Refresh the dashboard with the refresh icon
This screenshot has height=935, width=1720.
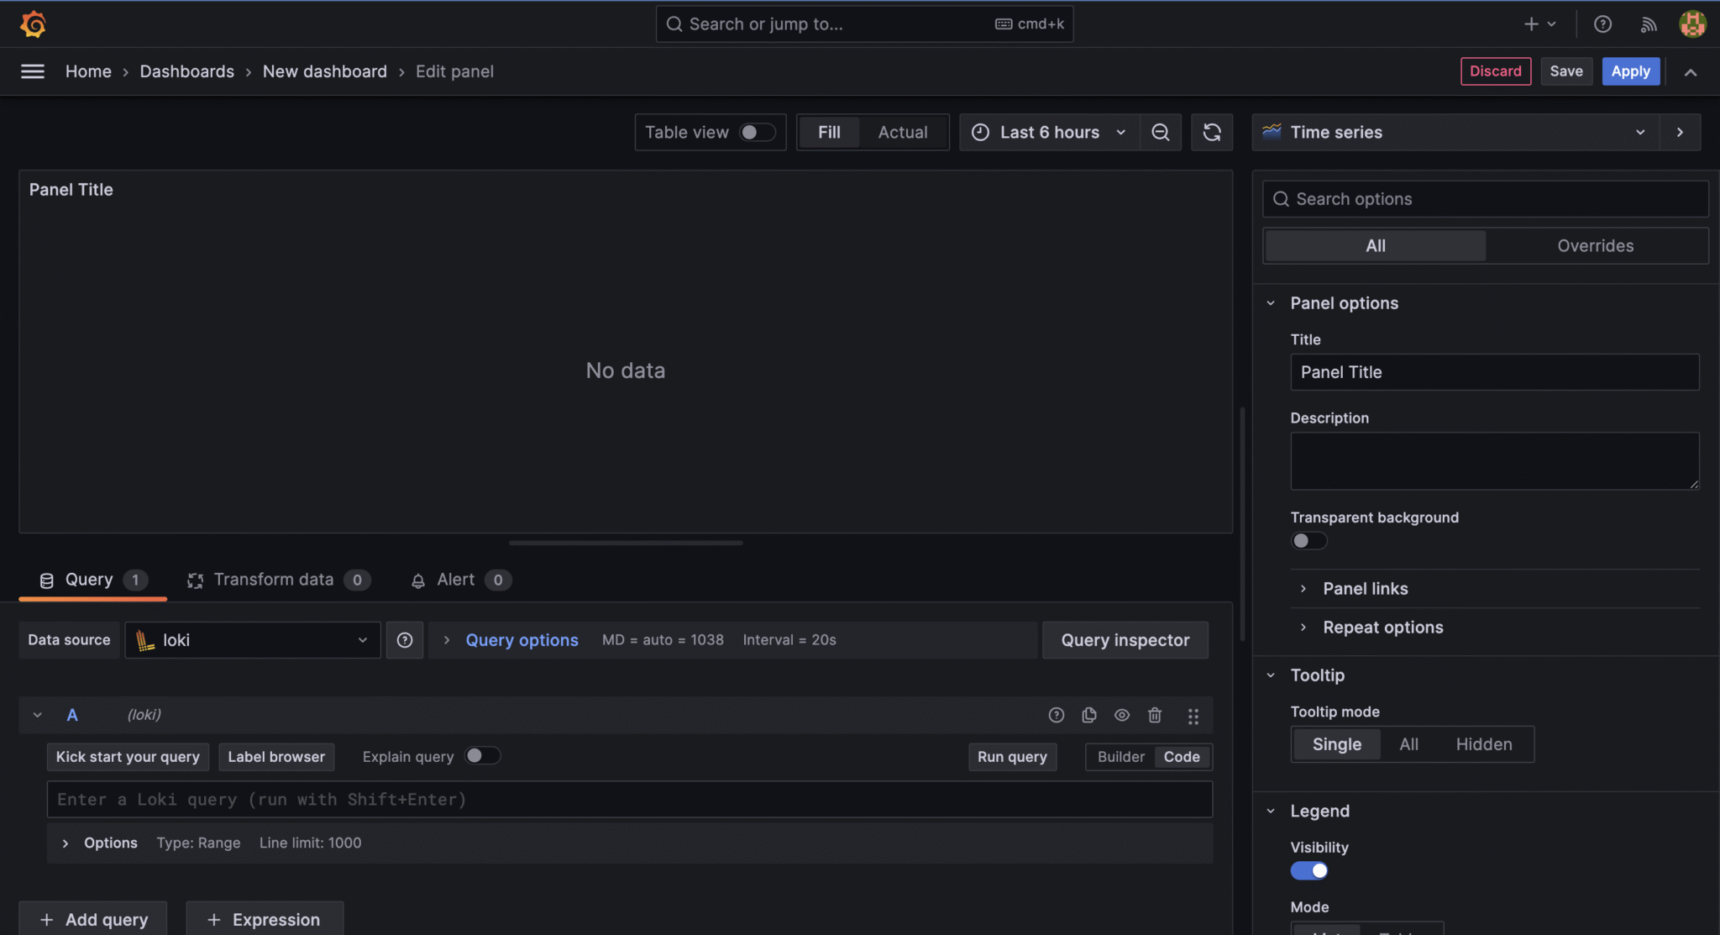pos(1211,133)
